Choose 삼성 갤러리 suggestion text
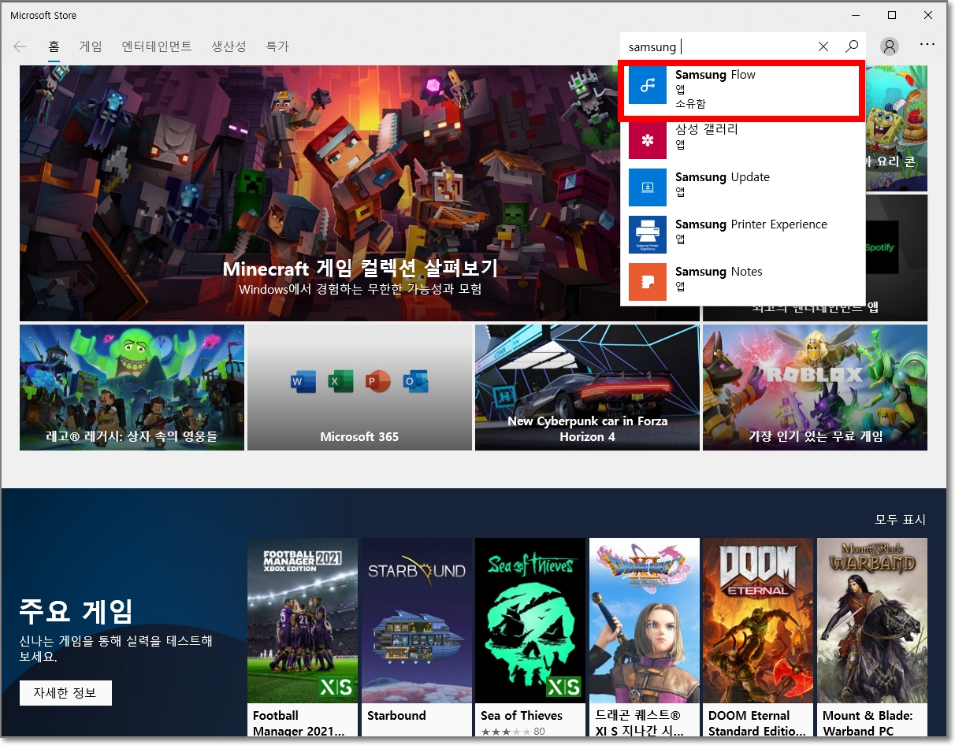The width and height of the screenshot is (955, 745). [x=707, y=129]
